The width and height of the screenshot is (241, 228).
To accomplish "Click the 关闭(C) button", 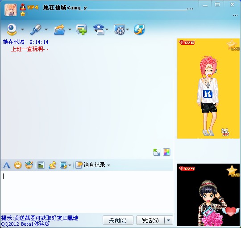I will (118, 220).
